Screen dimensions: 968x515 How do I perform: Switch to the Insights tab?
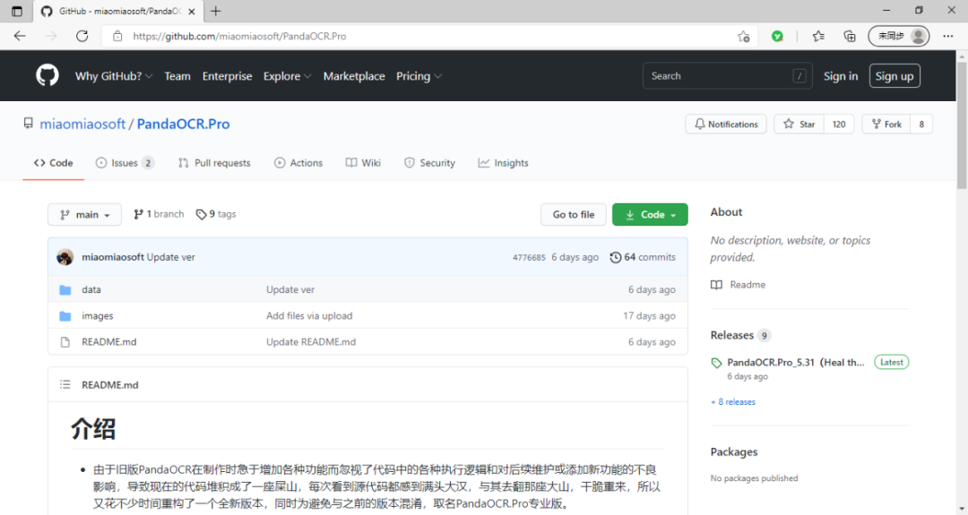pos(503,163)
